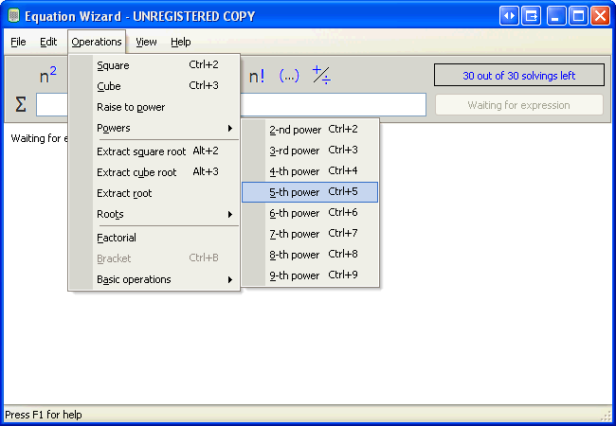The image size is (616, 426).
Task: Expand the Roots submenu
Action: coord(154,214)
